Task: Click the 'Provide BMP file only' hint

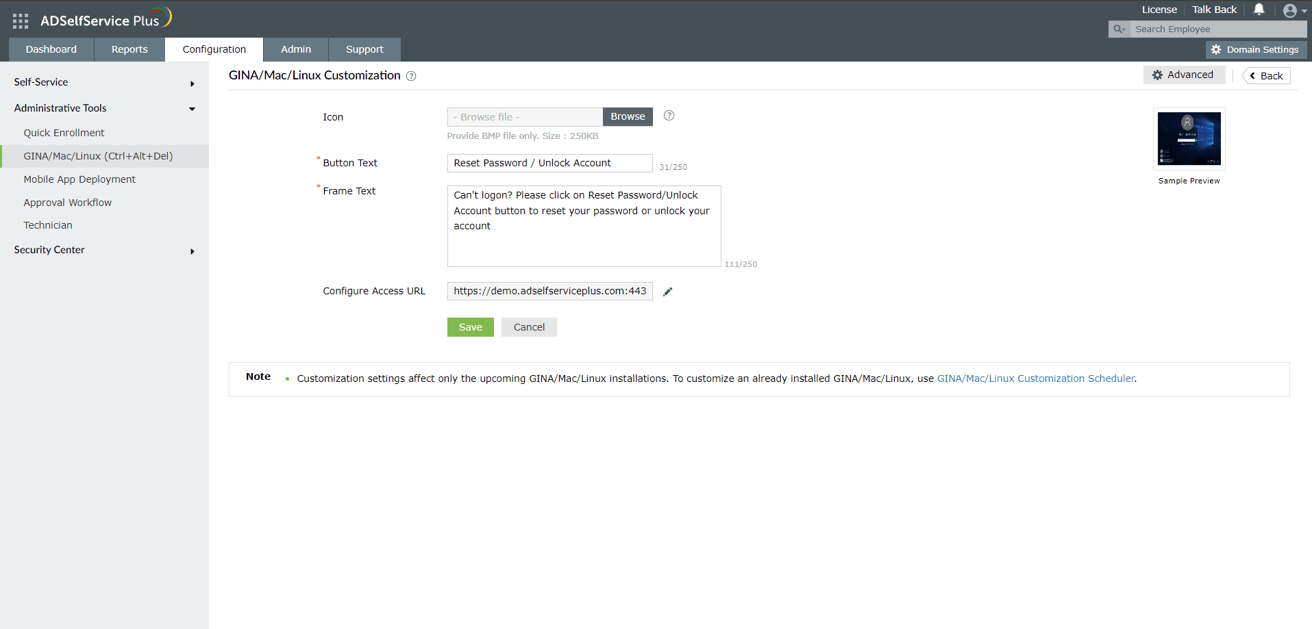Action: click(523, 136)
